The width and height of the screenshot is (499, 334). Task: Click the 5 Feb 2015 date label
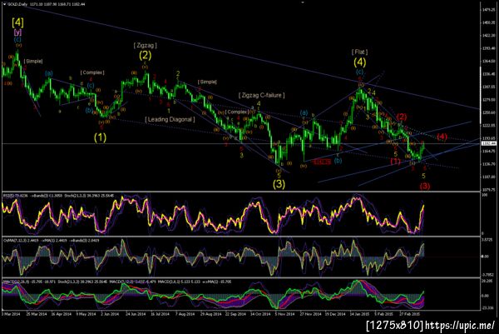pos(383,314)
